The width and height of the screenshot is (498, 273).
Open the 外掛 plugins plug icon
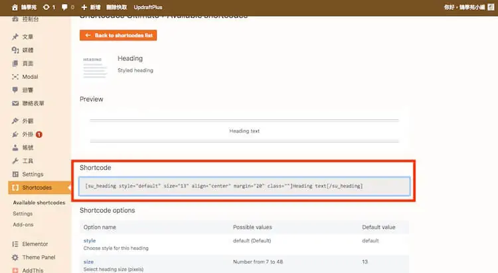(15, 135)
